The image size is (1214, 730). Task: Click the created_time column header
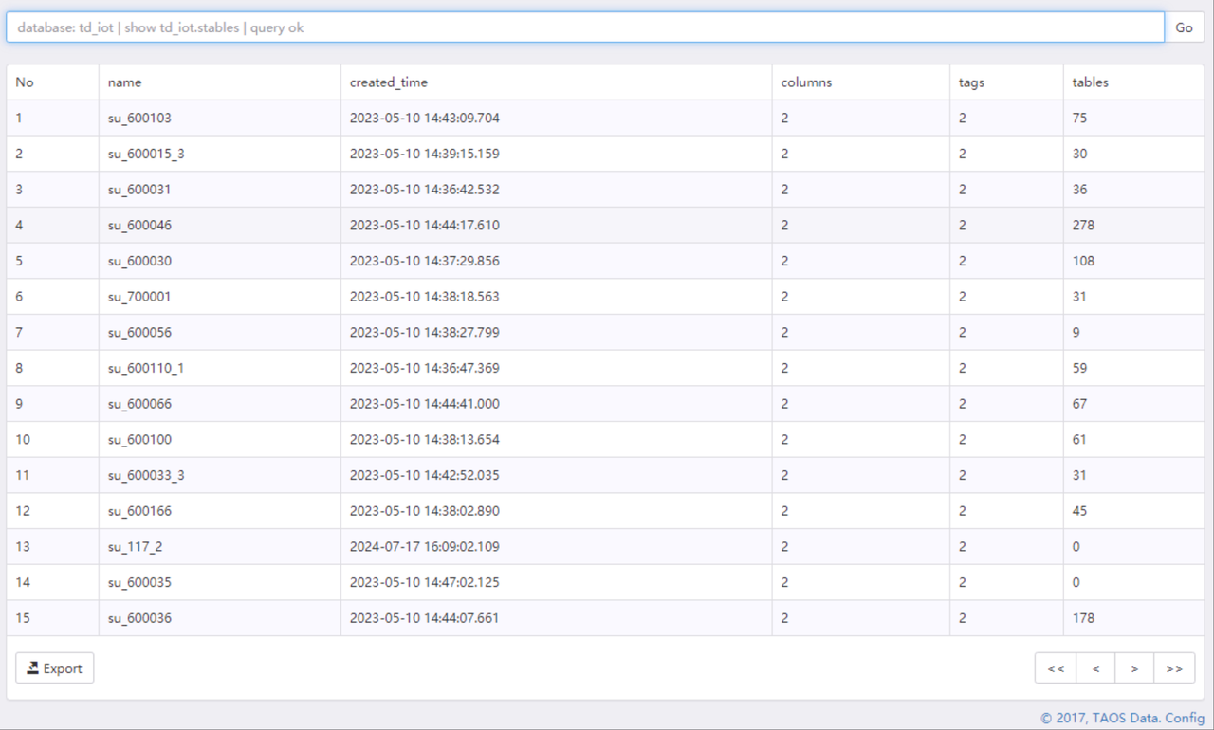click(x=389, y=82)
